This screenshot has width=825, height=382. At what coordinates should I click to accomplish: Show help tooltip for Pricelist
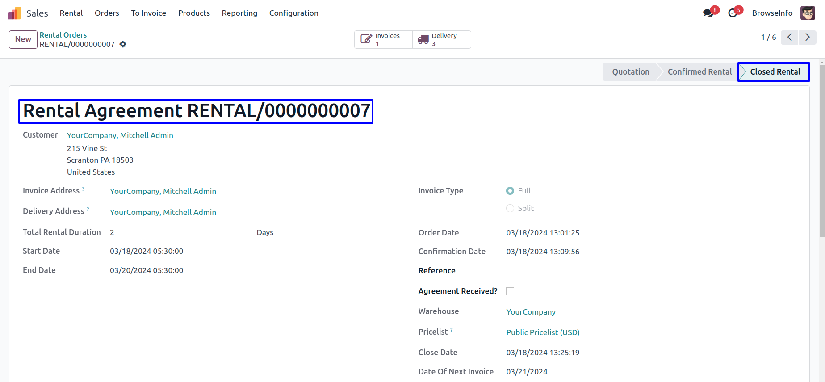(452, 330)
